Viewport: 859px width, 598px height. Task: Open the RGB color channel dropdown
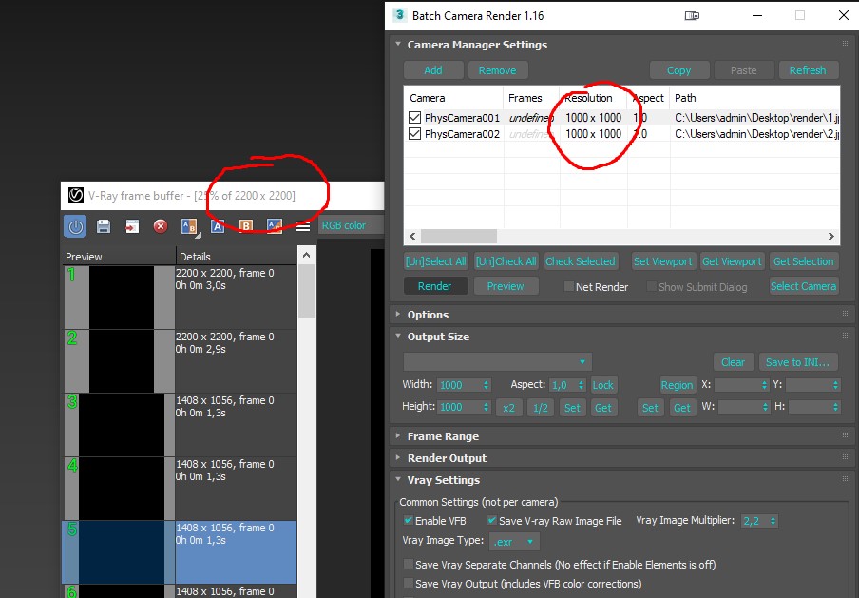352,226
